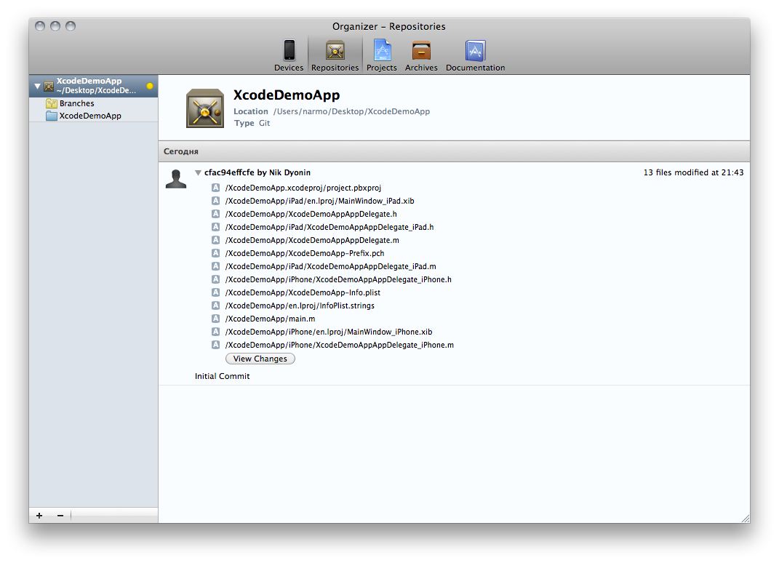
Task: Click the XcodeDemoApp repository title heading
Action: pos(287,95)
